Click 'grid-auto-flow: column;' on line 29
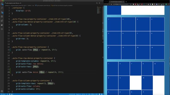 click(x=28, y=86)
